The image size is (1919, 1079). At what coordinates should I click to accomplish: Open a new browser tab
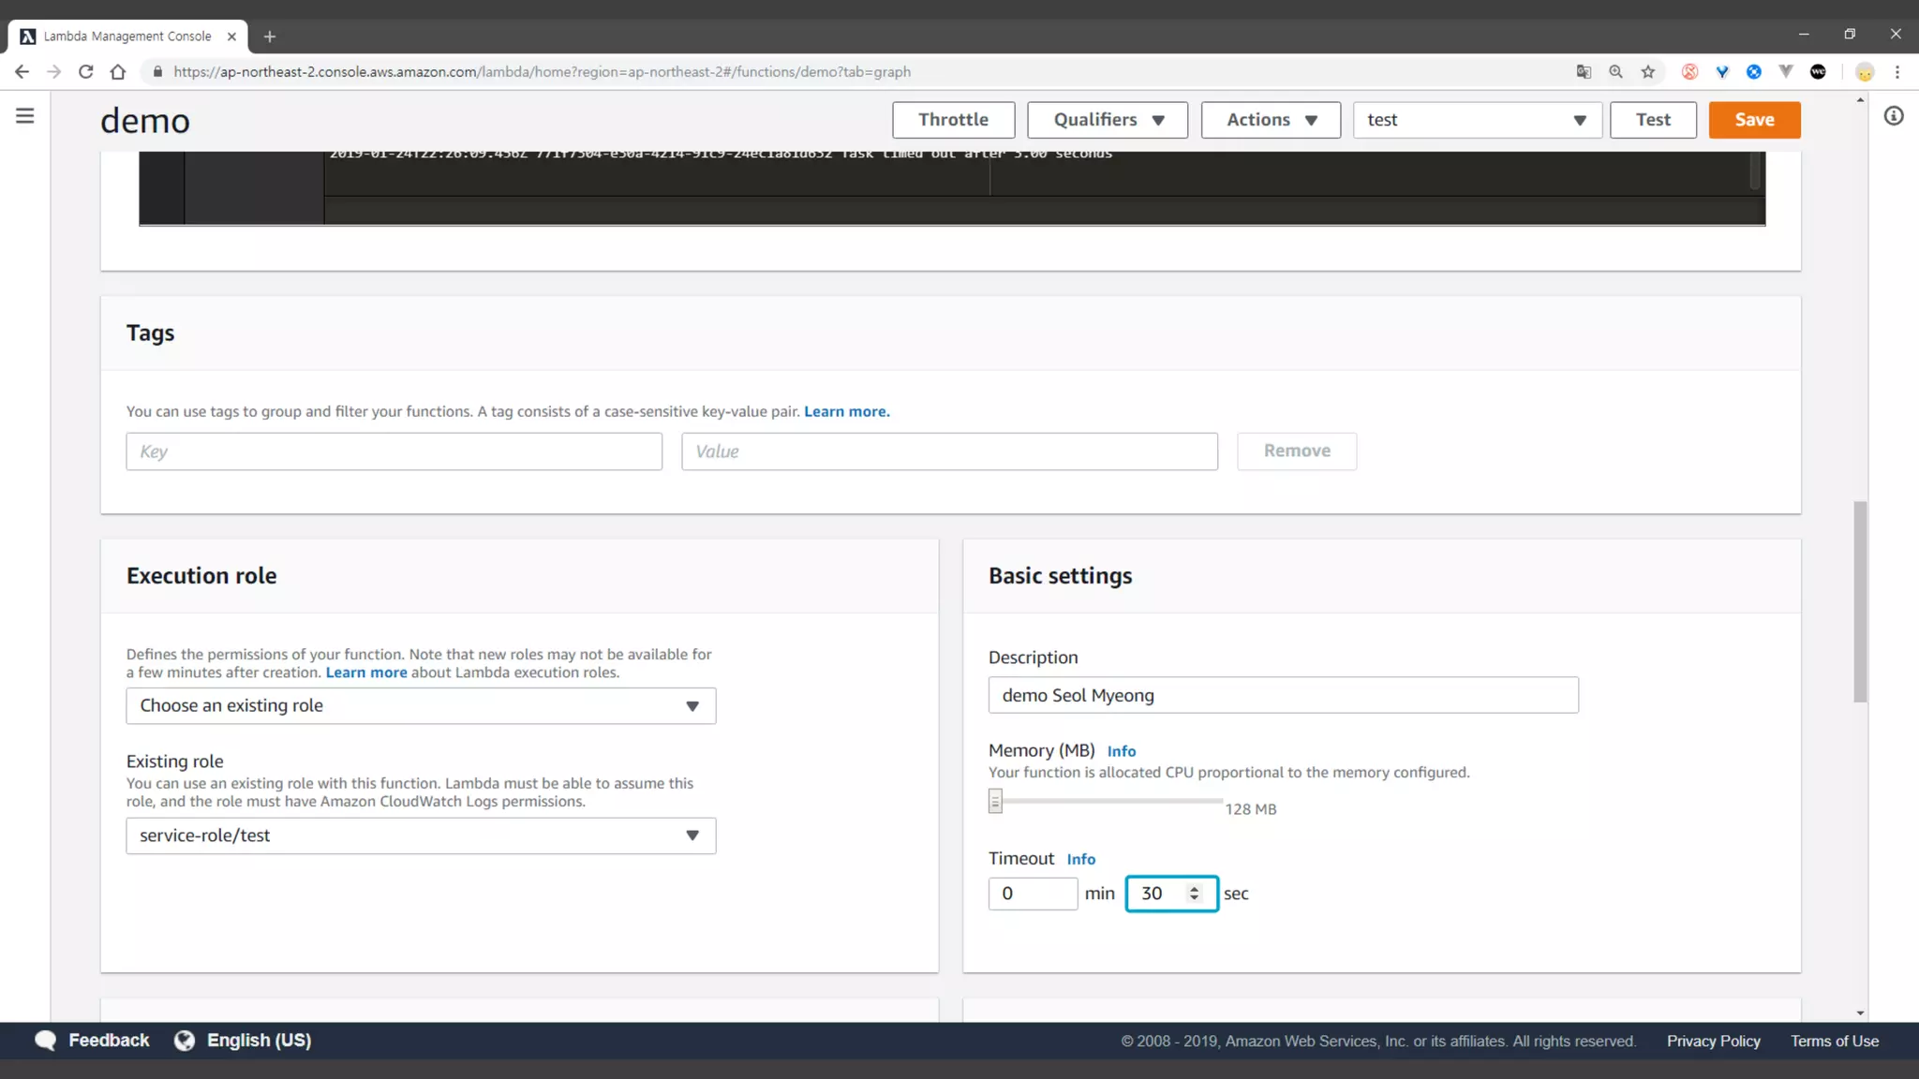pos(270,37)
